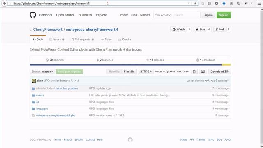
Task: Click the repository search field
Action: tap(187, 15)
